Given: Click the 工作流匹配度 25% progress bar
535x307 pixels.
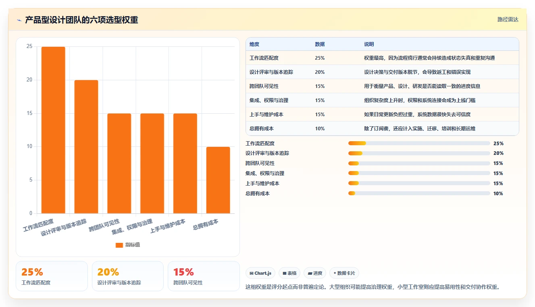Looking at the screenshot, I should [419, 143].
